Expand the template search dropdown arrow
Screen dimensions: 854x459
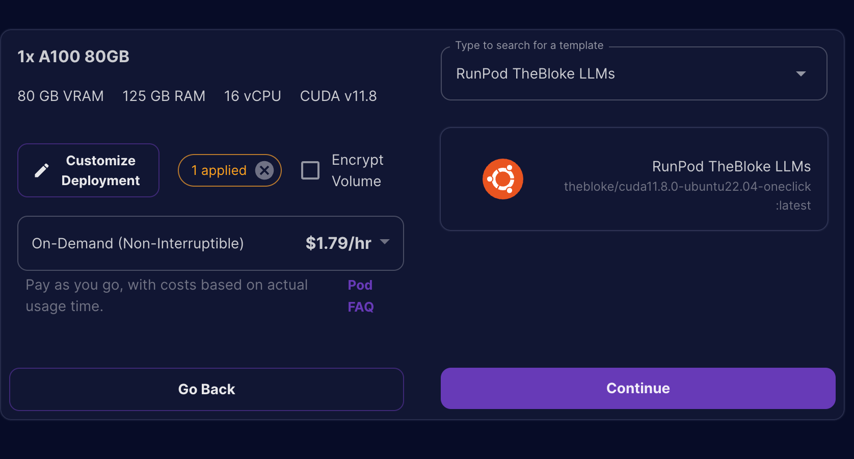tap(801, 74)
